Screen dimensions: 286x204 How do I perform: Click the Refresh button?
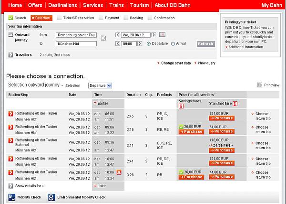coord(206,44)
